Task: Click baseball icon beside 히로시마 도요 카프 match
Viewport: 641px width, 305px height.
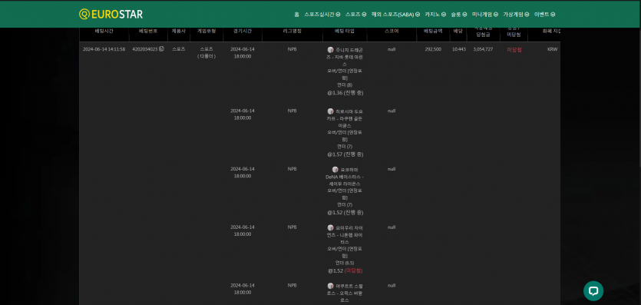Action: [x=330, y=111]
